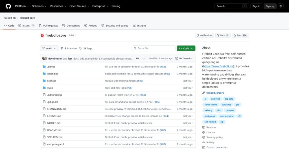Click the Readme book icon in About
289x149 pixels.
[x=204, y=128]
